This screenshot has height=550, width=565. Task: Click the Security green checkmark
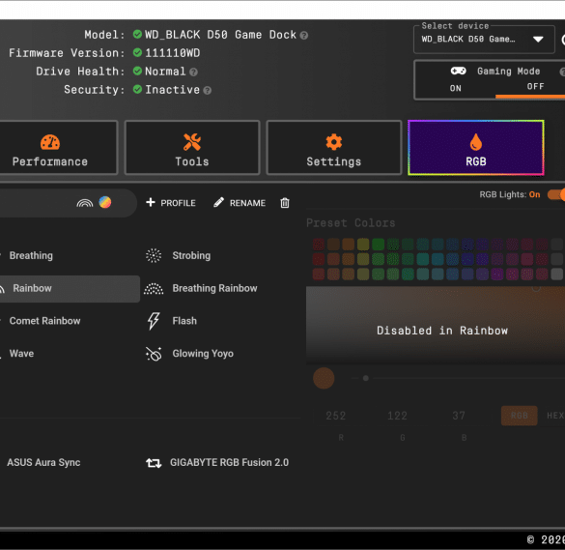137,89
